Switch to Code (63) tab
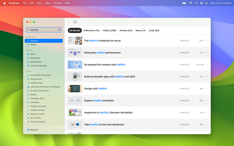 154,31
